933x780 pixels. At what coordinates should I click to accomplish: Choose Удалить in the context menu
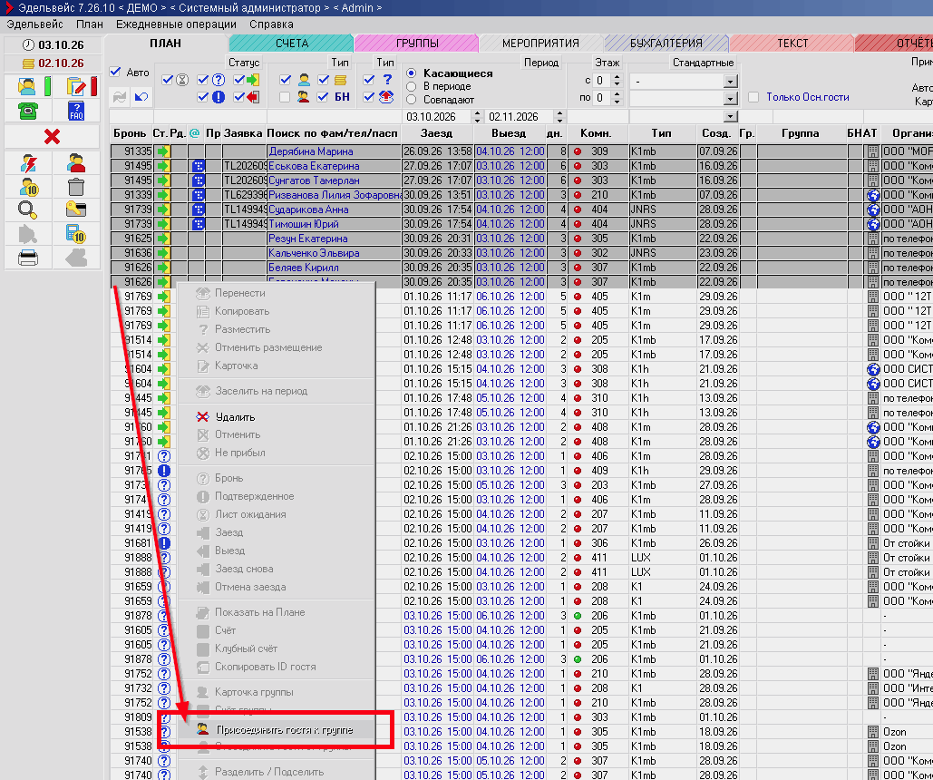[235, 417]
